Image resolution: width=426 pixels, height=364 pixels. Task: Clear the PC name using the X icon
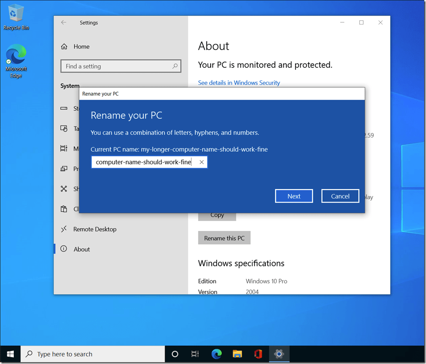click(x=201, y=162)
